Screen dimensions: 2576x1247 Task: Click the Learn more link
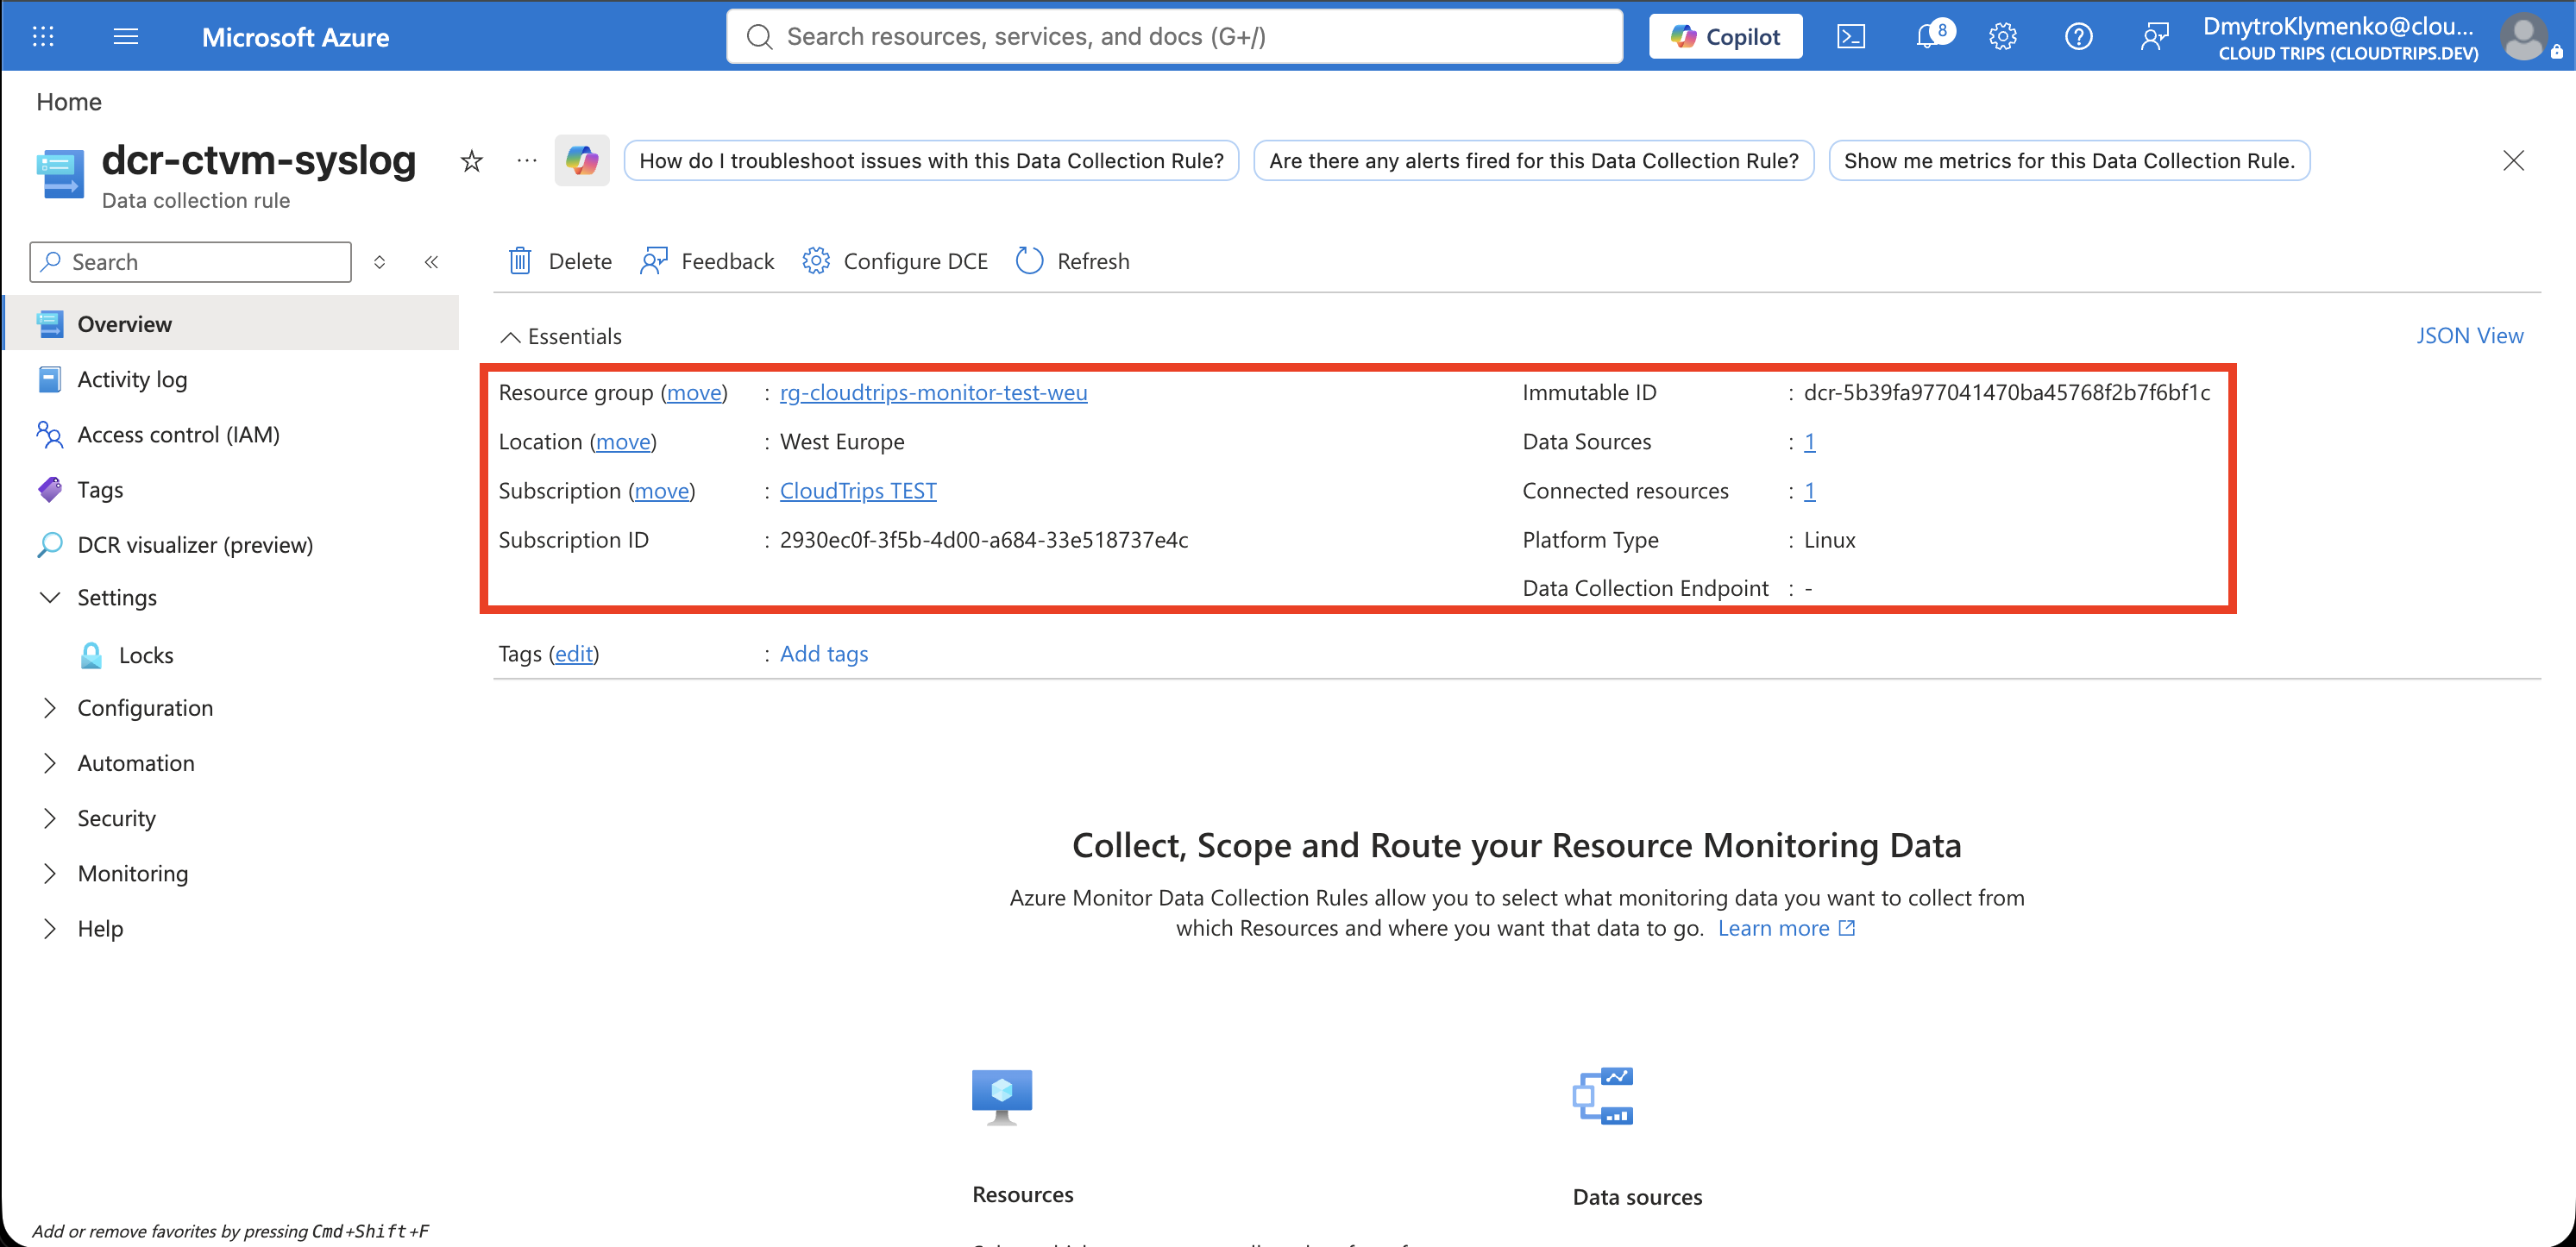pos(1786,928)
